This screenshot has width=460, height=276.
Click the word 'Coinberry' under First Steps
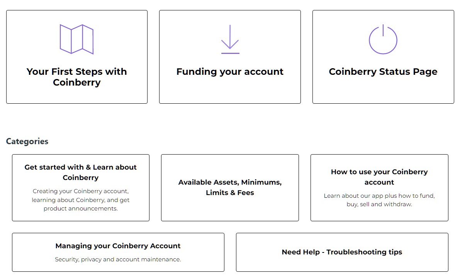[77, 82]
